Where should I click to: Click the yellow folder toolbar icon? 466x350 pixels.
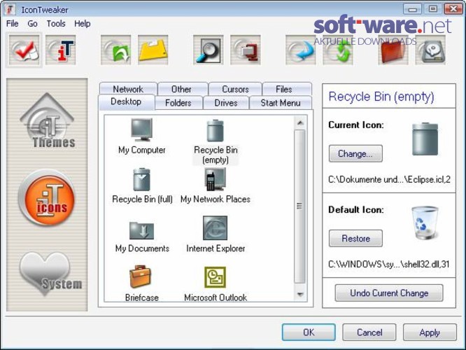[153, 50]
